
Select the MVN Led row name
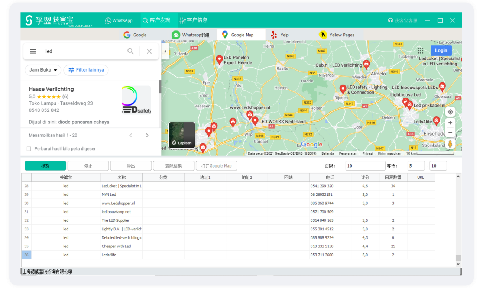click(121, 195)
